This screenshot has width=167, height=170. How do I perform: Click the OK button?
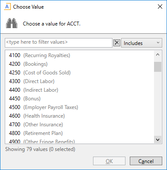click(109, 161)
